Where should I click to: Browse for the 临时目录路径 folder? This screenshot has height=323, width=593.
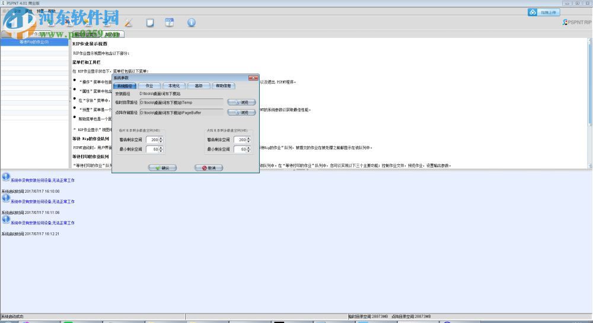241,103
